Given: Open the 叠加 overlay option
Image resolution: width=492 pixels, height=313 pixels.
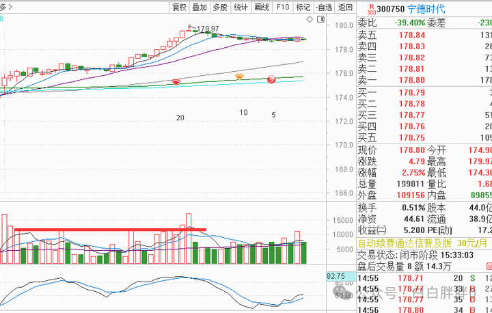Looking at the screenshot, I should click(200, 8).
